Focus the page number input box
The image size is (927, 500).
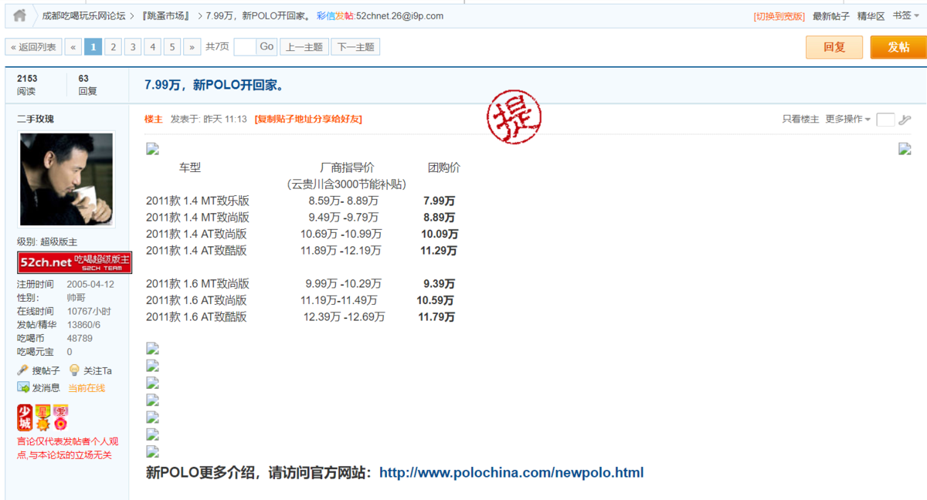(244, 47)
